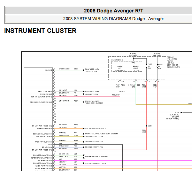Click the 'S200' splice label
This screenshot has height=171, width=192.
pos(150,126)
